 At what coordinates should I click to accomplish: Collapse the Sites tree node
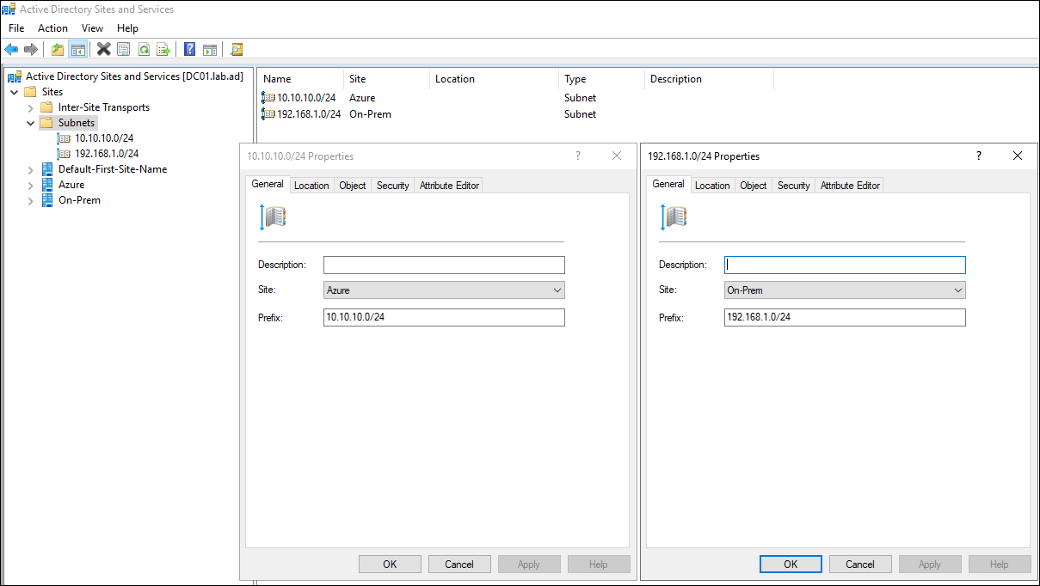(14, 91)
